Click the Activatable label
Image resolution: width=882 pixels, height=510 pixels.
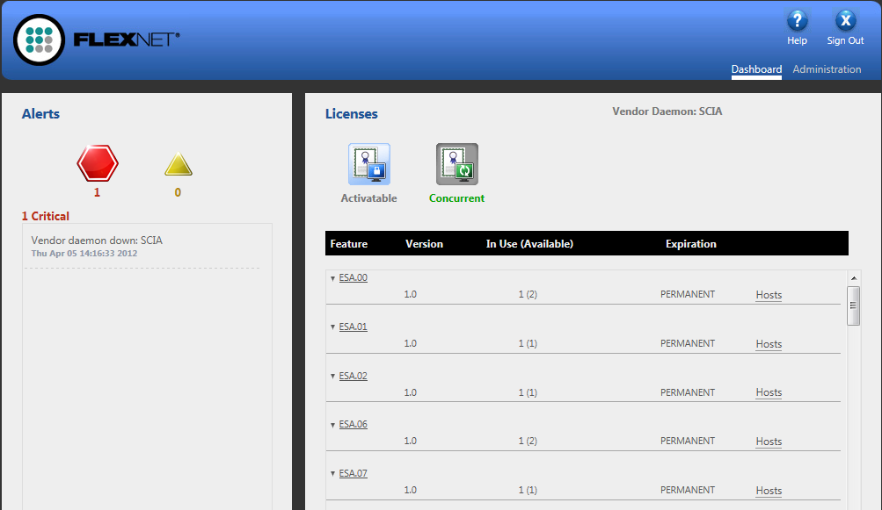[369, 198]
